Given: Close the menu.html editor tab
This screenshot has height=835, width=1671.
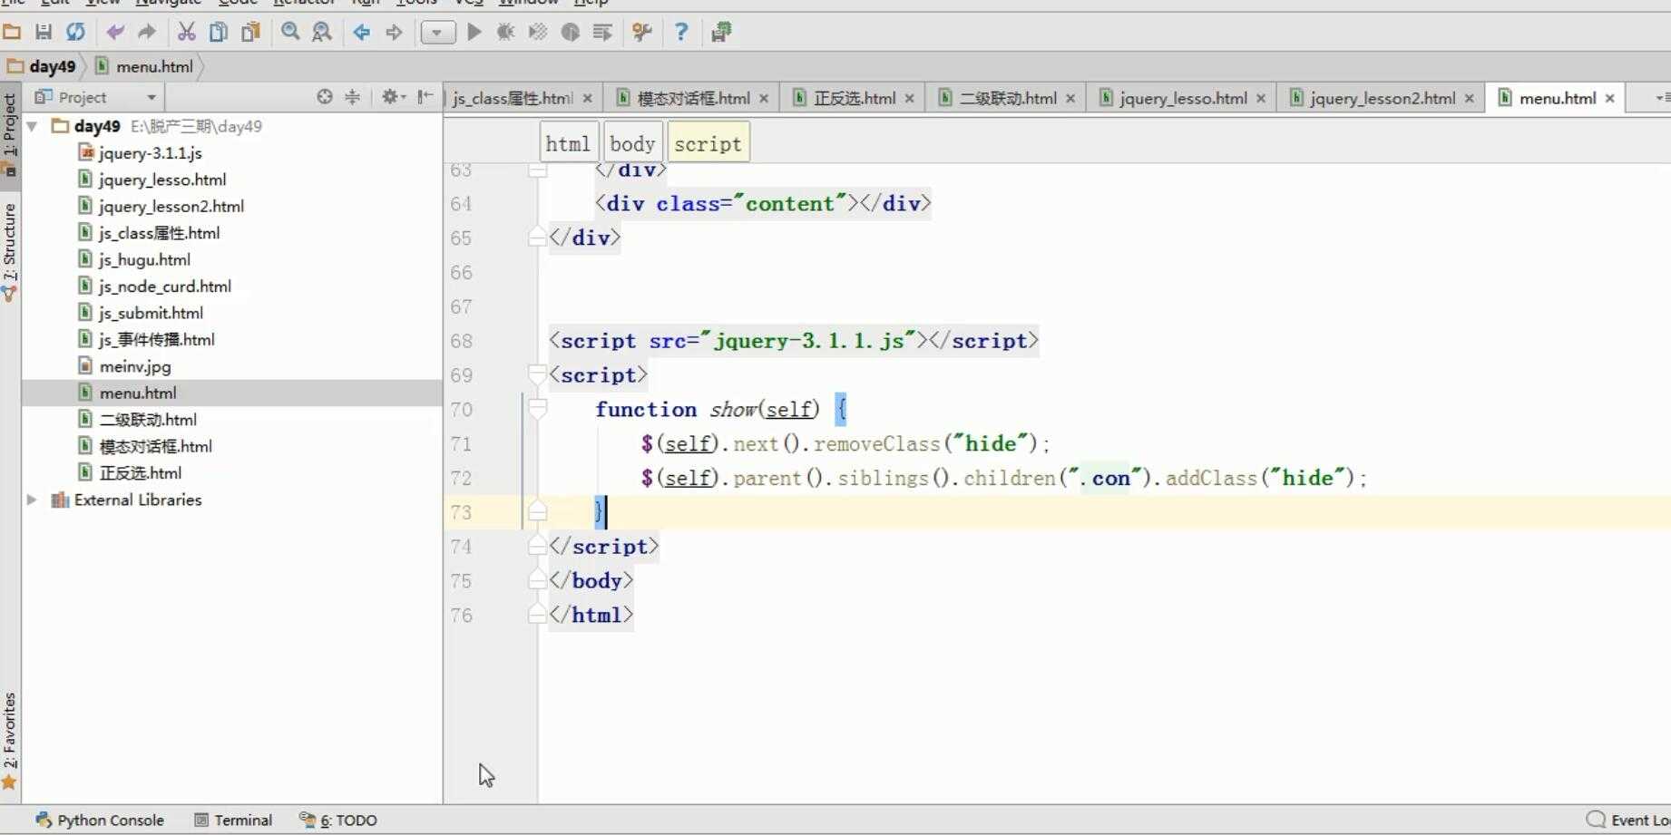Looking at the screenshot, I should [1610, 98].
